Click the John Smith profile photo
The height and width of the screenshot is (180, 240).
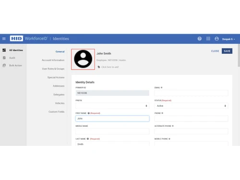tap(83, 59)
